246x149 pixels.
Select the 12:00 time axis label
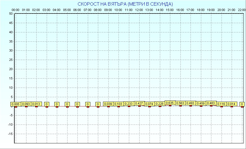pyautogui.click(x=139, y=10)
